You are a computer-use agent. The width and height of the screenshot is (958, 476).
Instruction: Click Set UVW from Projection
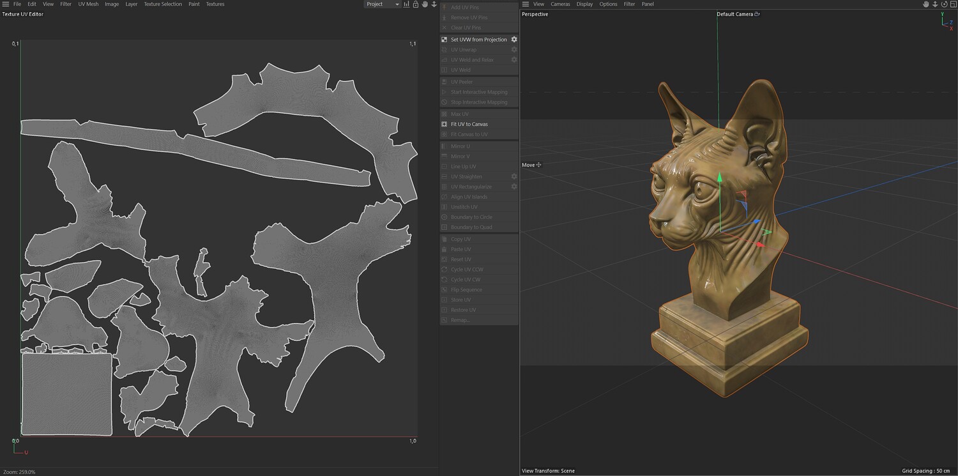click(x=479, y=40)
